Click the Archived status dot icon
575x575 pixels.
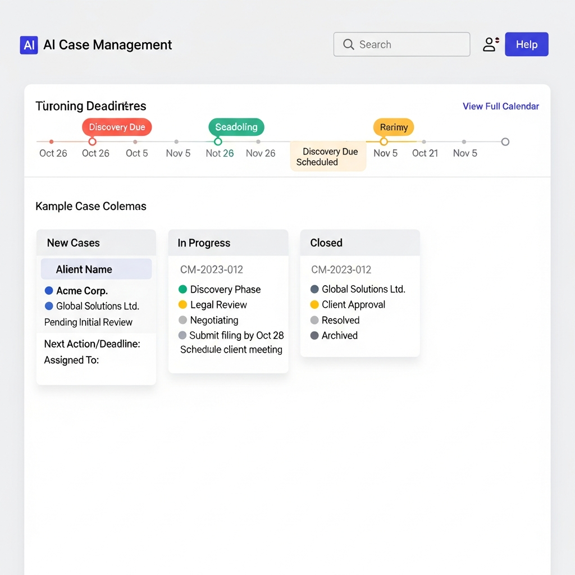(x=314, y=336)
